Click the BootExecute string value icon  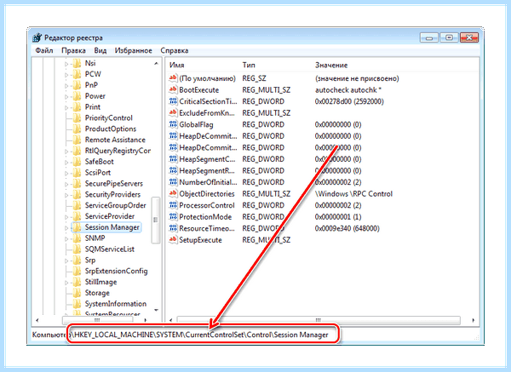tap(173, 89)
